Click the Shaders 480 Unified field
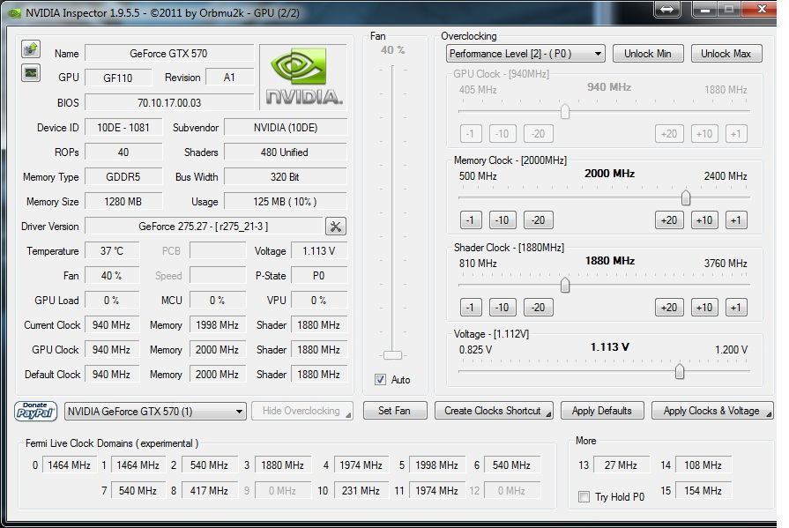Screen dimensions: 789x528 pos(286,152)
